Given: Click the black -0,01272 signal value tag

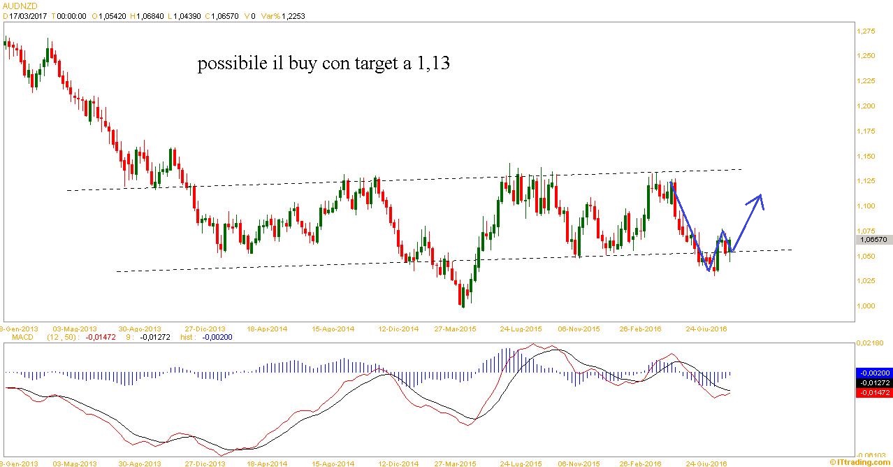Looking at the screenshot, I should point(873,383).
